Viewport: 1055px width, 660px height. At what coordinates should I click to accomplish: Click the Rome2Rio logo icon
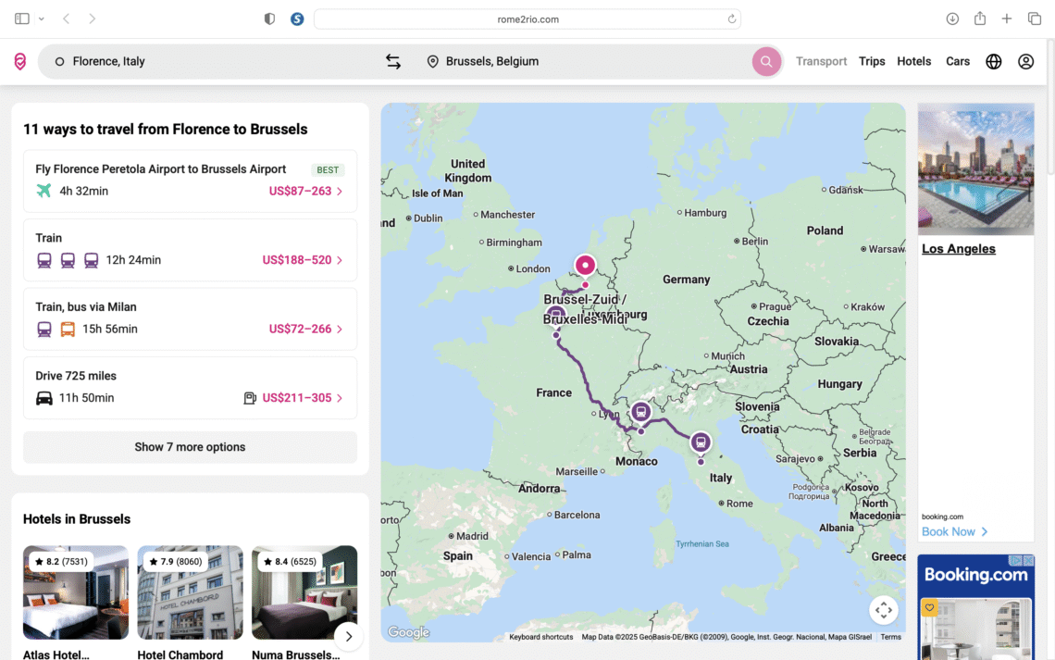(20, 61)
